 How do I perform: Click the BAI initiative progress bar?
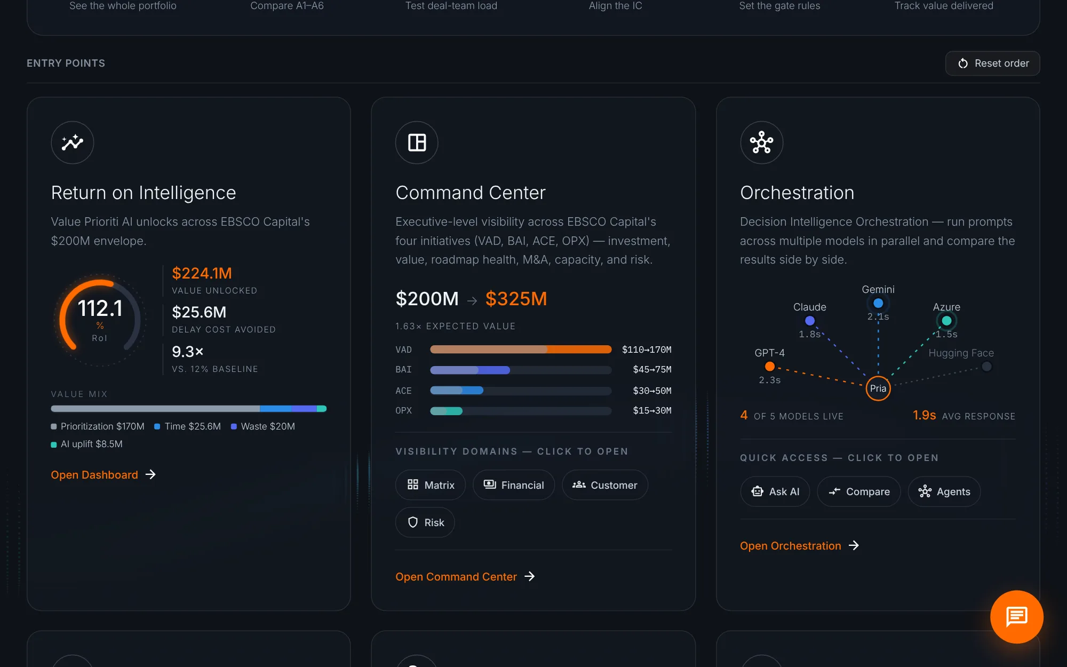pyautogui.click(x=521, y=370)
